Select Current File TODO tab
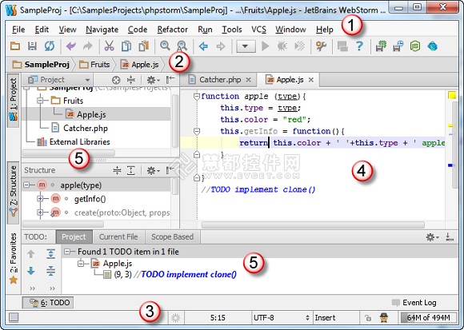464x330 pixels. [118, 237]
